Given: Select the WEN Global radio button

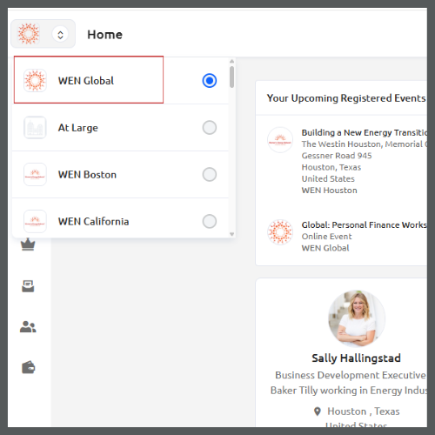Looking at the screenshot, I should (210, 81).
